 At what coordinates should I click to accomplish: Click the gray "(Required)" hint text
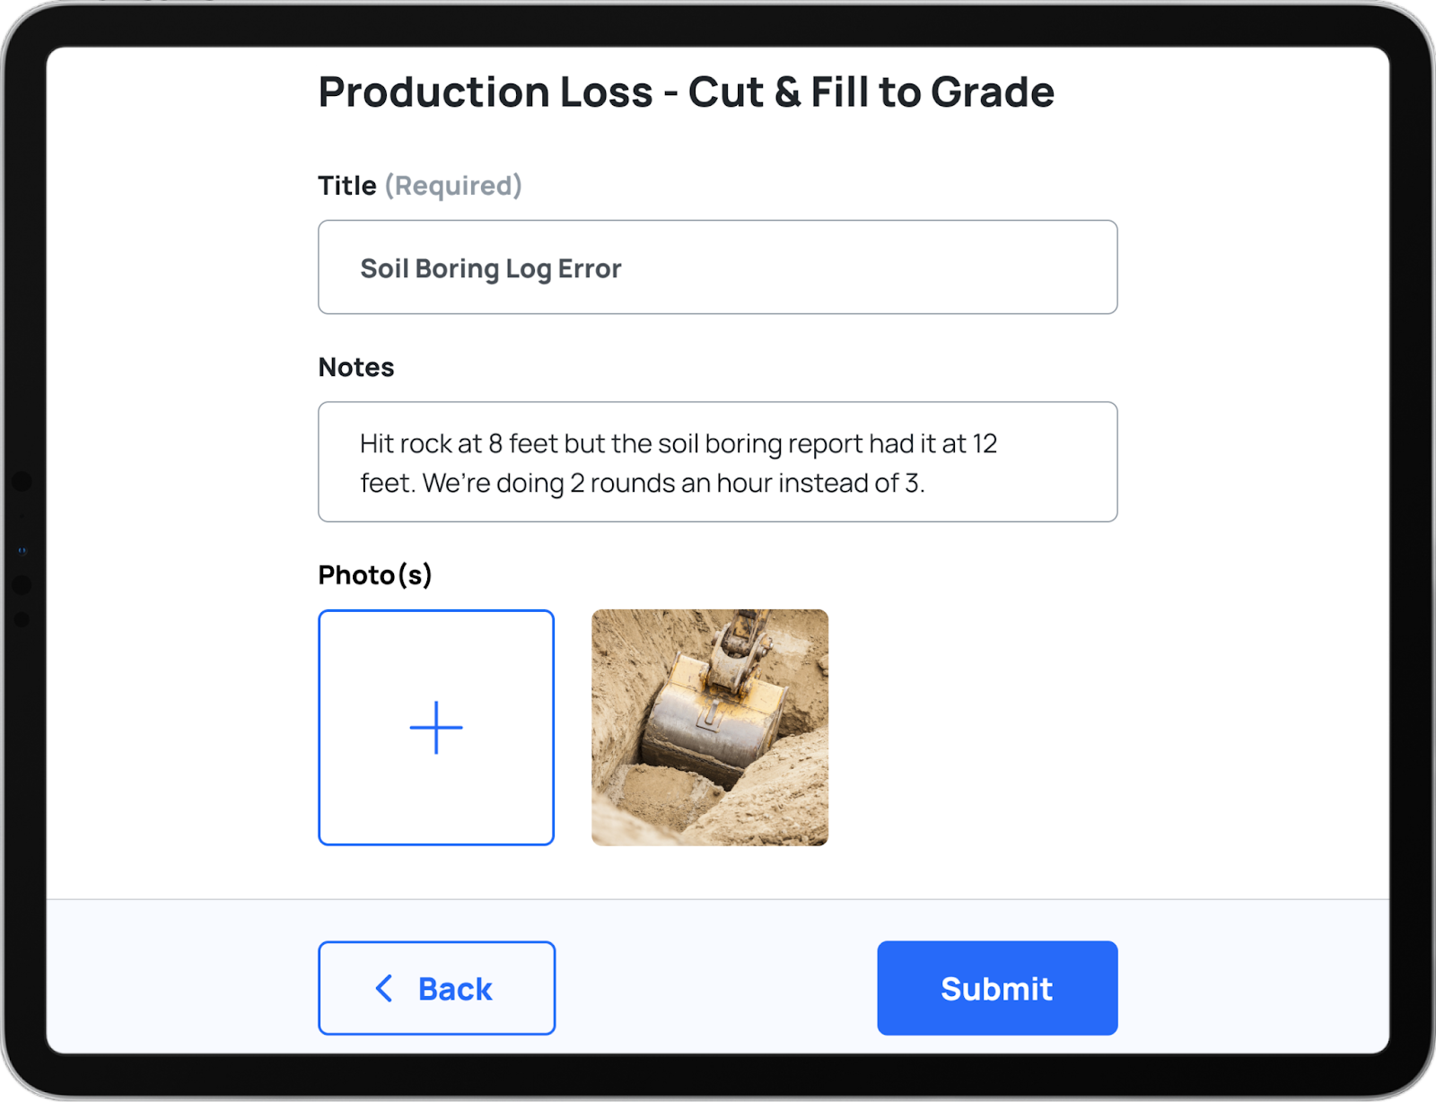[x=453, y=186]
